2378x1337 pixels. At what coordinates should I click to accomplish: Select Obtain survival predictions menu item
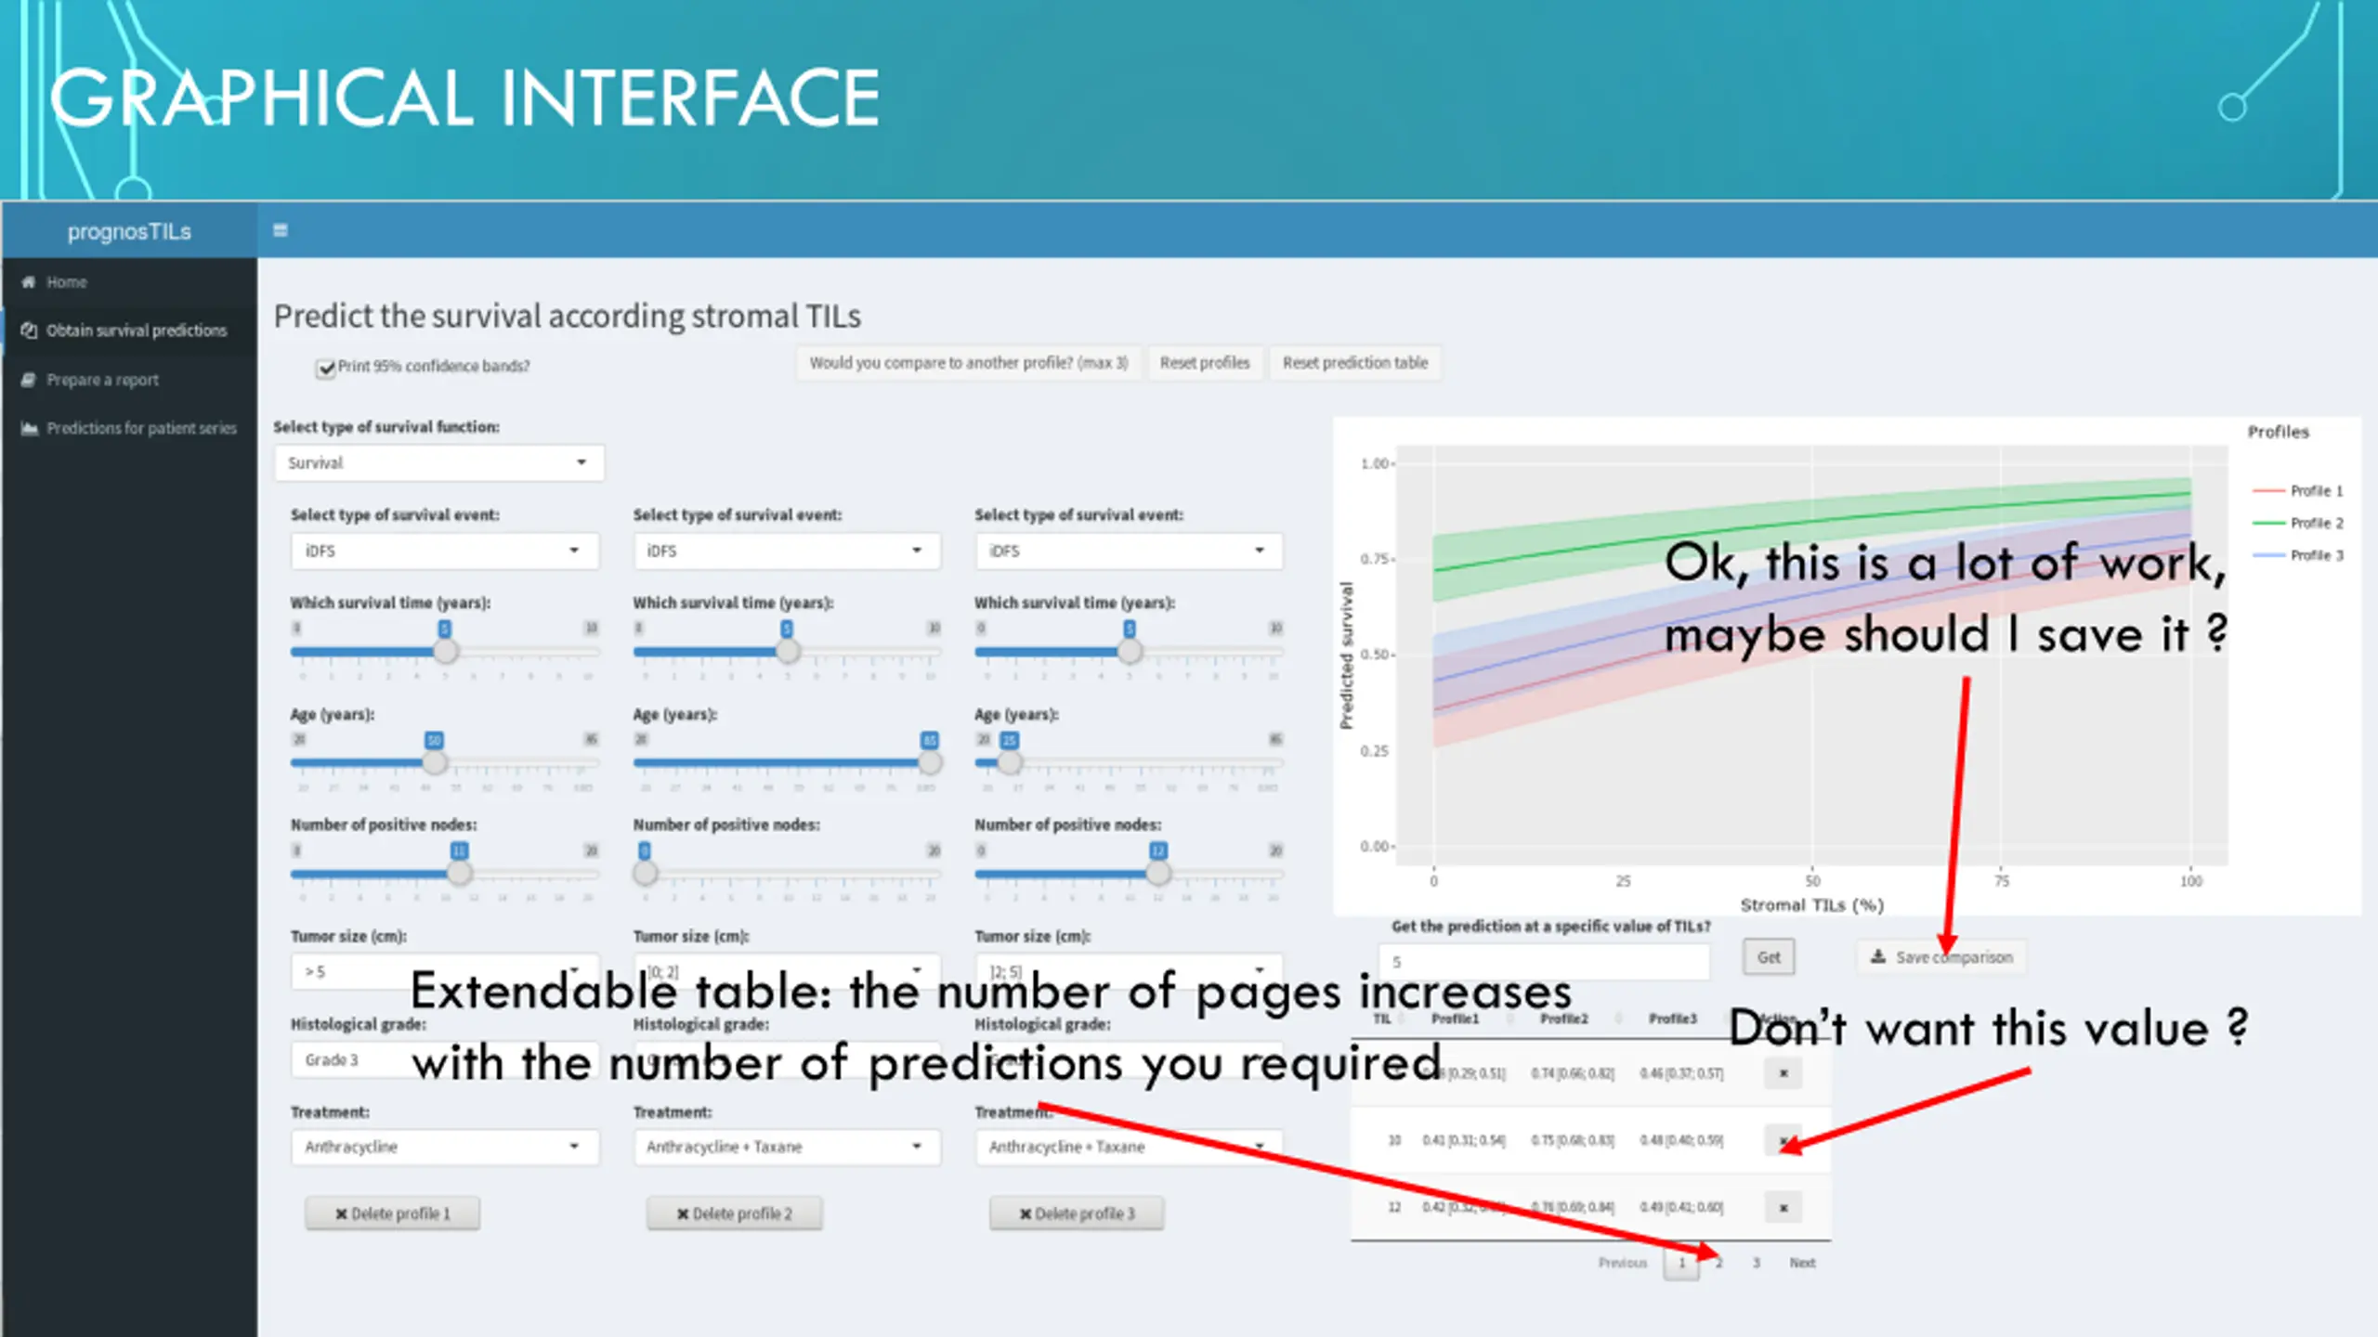point(129,331)
